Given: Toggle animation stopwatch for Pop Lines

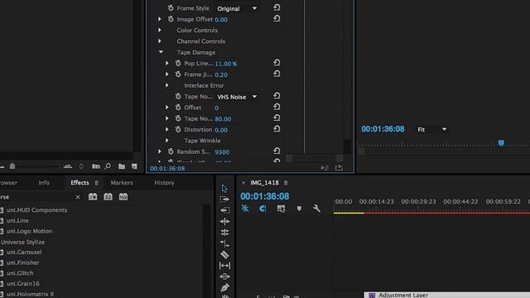Looking at the screenshot, I should point(178,63).
